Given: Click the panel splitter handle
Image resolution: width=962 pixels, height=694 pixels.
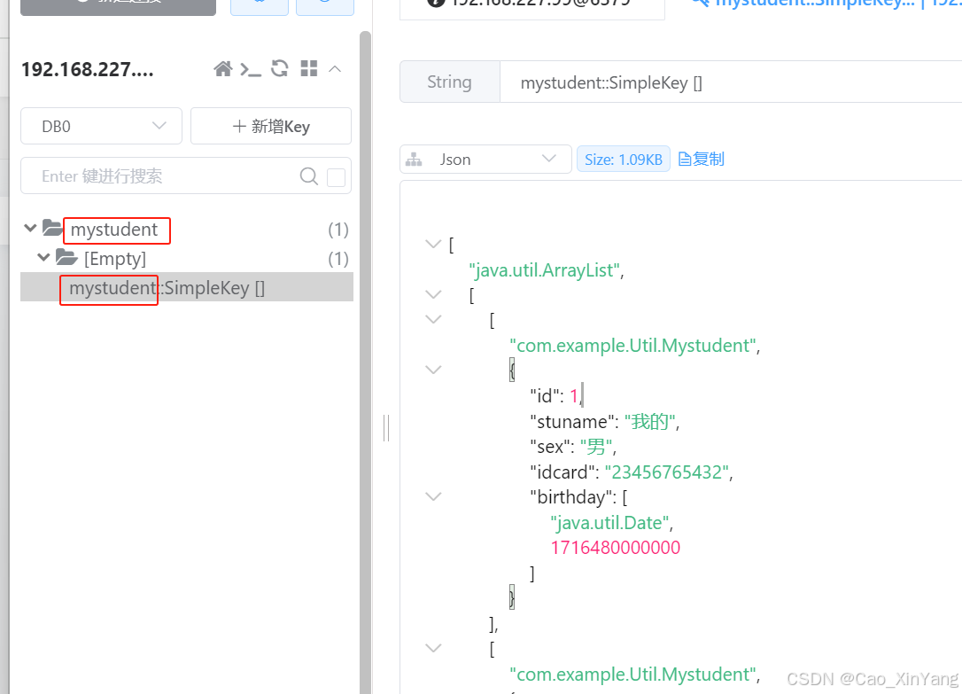Looking at the screenshot, I should 386,428.
